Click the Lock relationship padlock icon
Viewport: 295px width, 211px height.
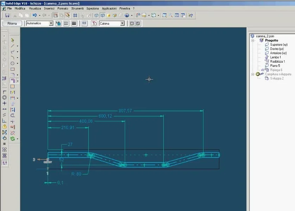click(4, 127)
